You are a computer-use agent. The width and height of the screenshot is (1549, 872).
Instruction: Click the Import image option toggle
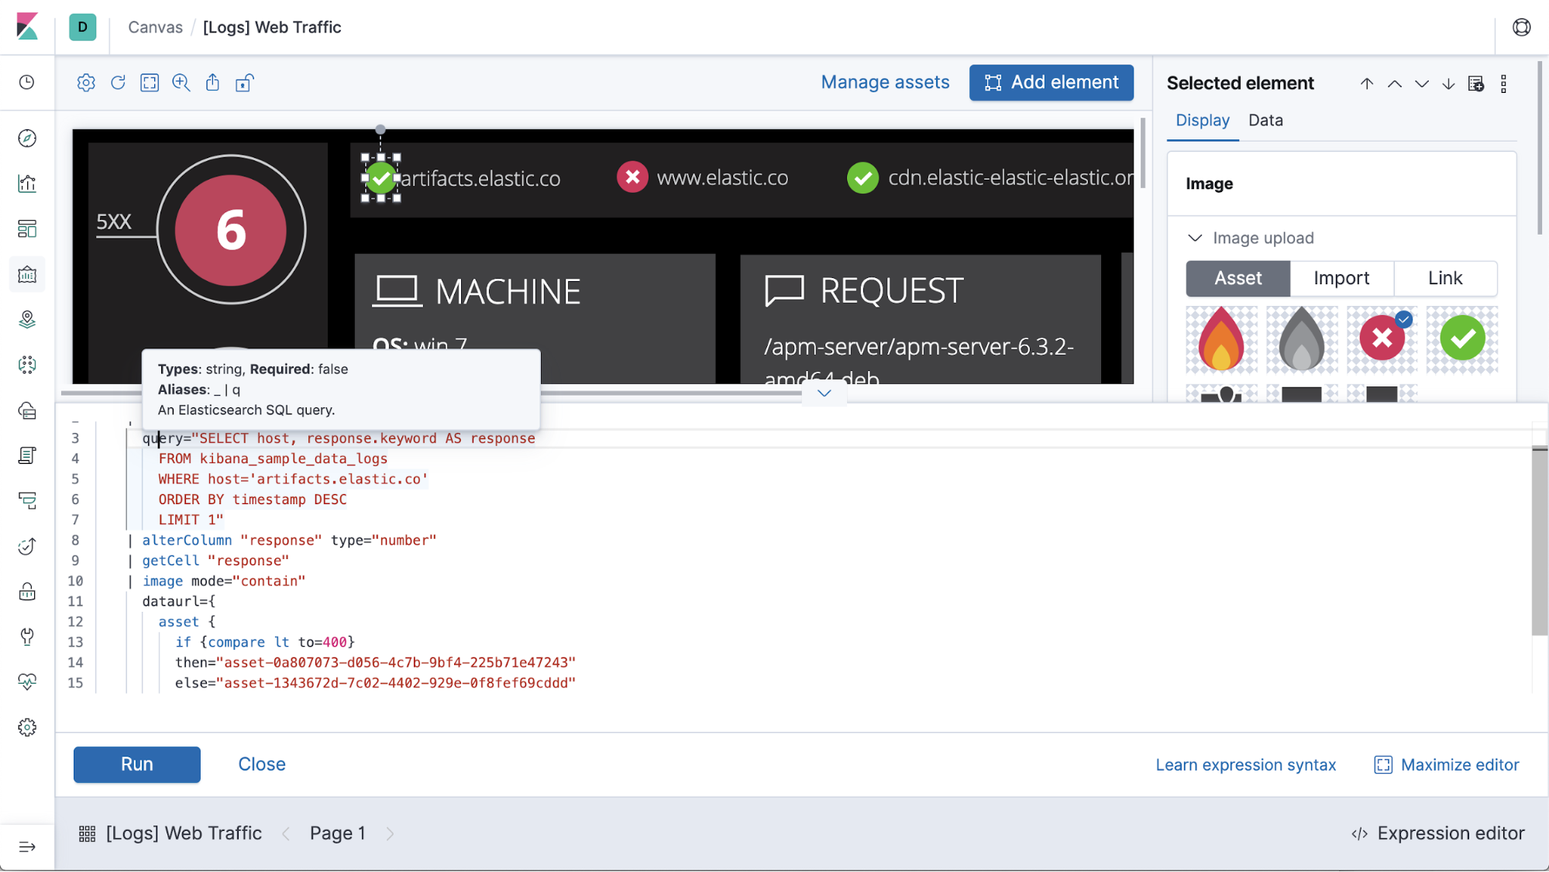tap(1341, 279)
